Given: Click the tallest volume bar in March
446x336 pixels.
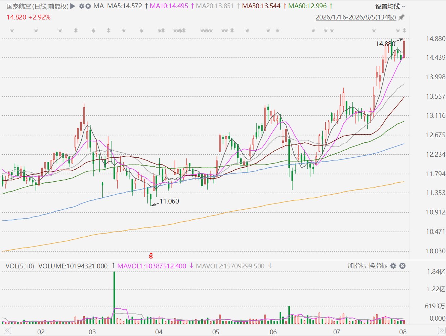Looking at the screenshot, I should pyautogui.click(x=114, y=297).
